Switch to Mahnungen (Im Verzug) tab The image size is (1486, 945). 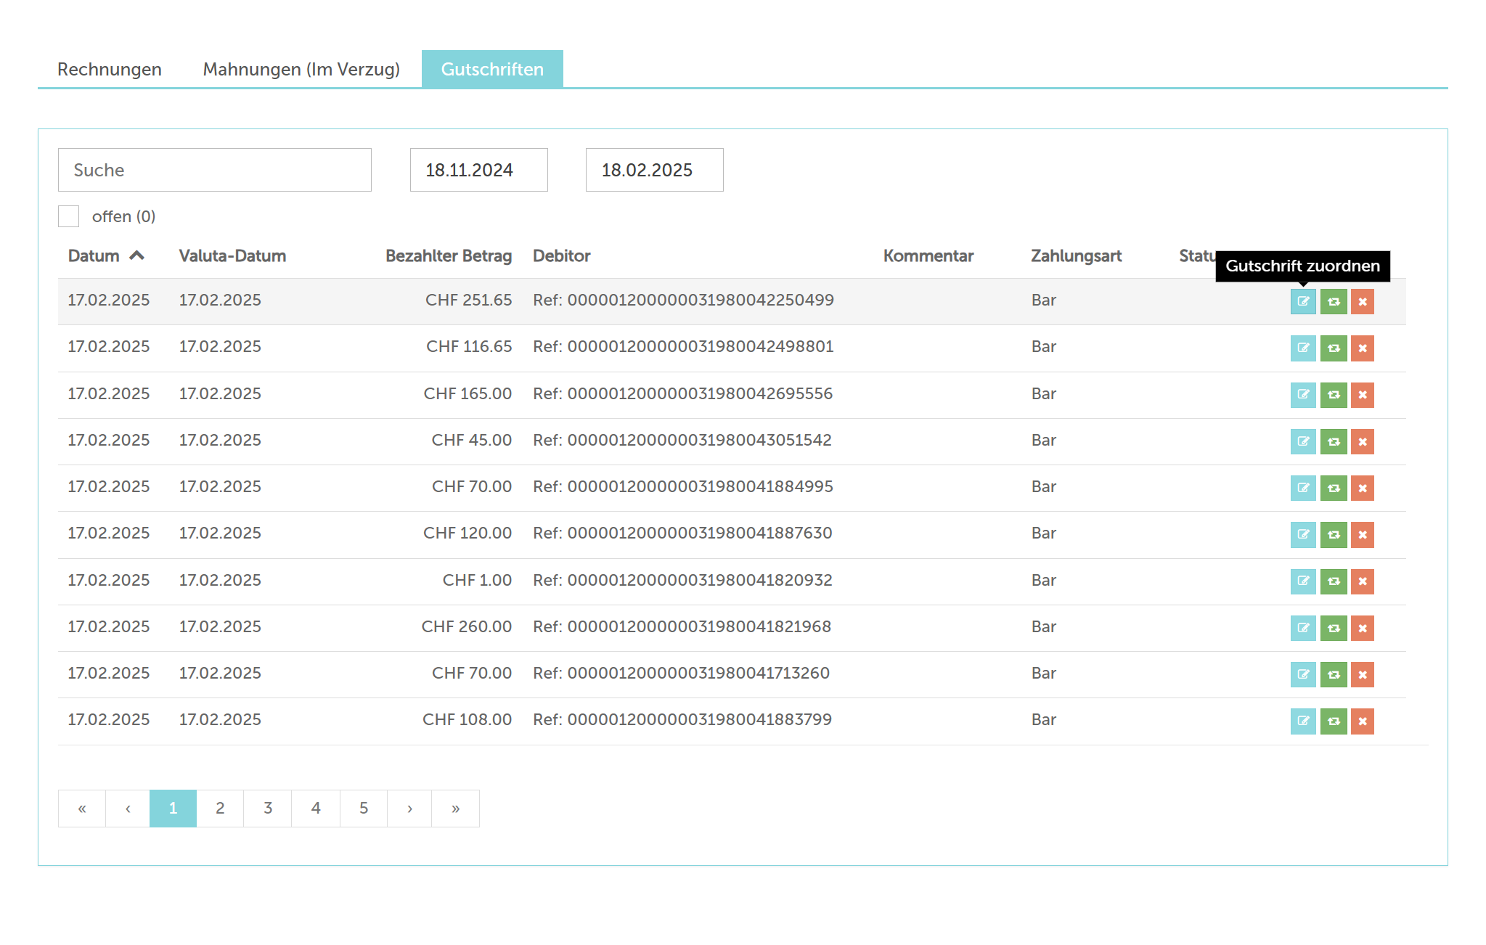(x=301, y=69)
